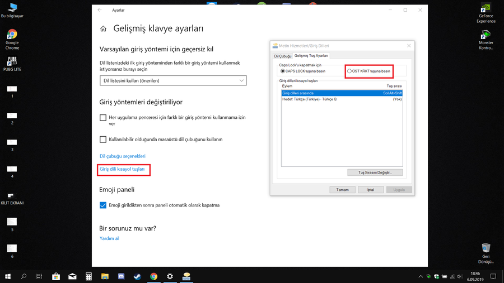Open the Geri Dönüşü... recycle bin icon

click(x=486, y=253)
